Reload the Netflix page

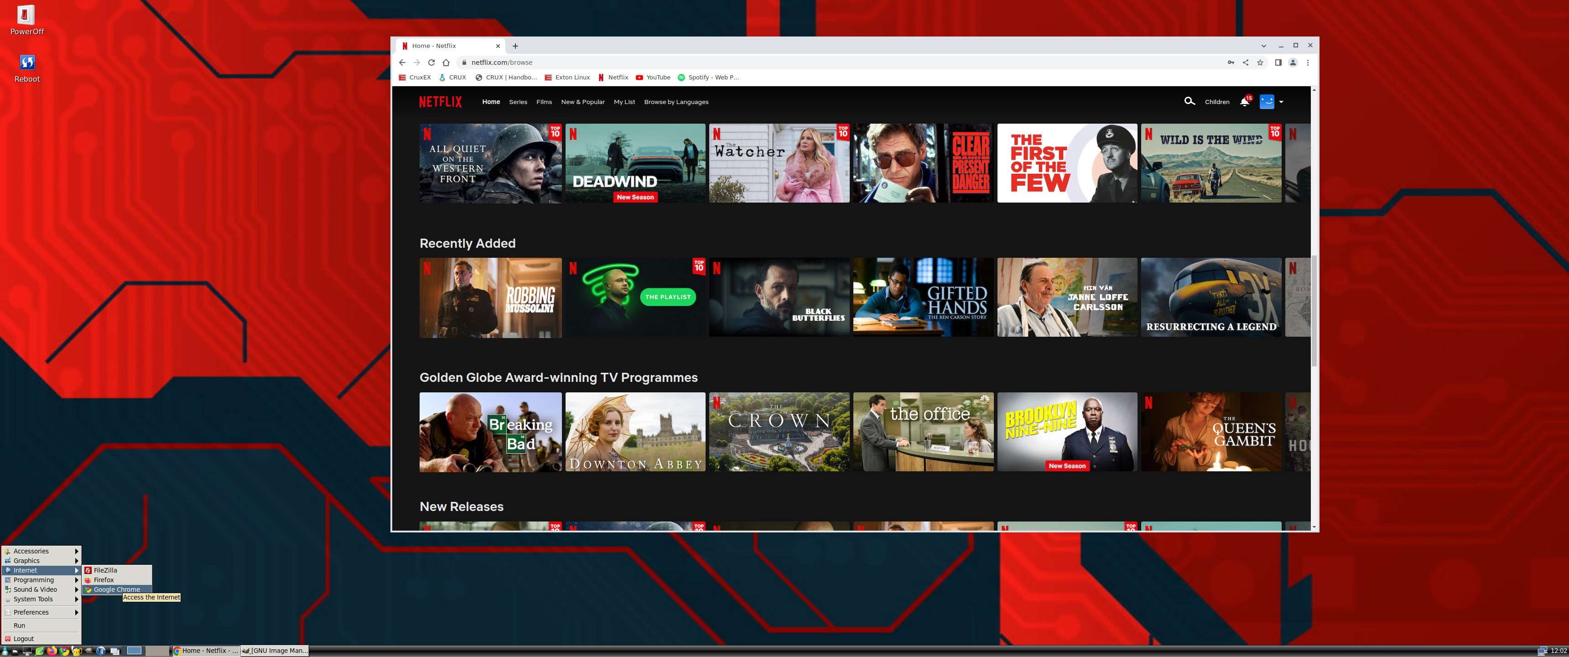click(x=431, y=63)
